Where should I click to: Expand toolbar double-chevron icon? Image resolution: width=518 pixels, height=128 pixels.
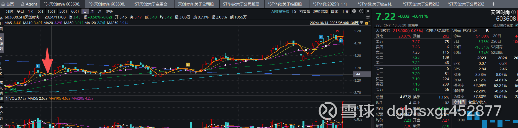pos(368,11)
